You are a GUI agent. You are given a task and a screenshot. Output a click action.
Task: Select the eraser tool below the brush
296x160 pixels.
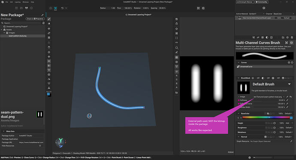[49, 24]
